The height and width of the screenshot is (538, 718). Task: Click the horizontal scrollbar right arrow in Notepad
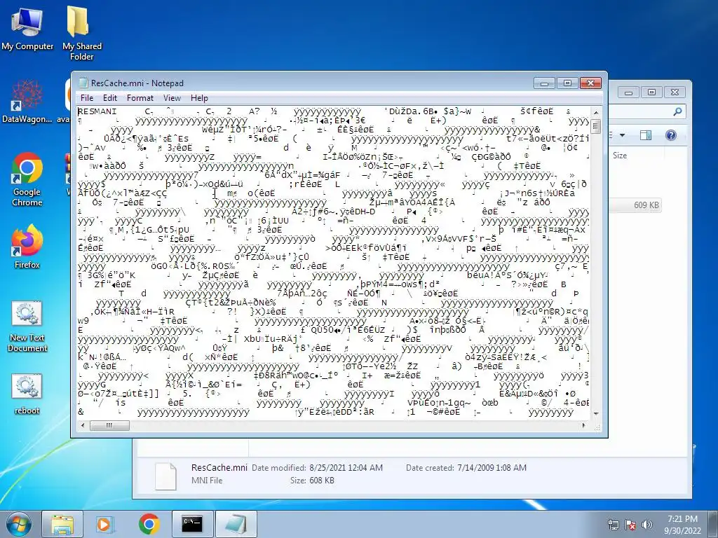[584, 425]
